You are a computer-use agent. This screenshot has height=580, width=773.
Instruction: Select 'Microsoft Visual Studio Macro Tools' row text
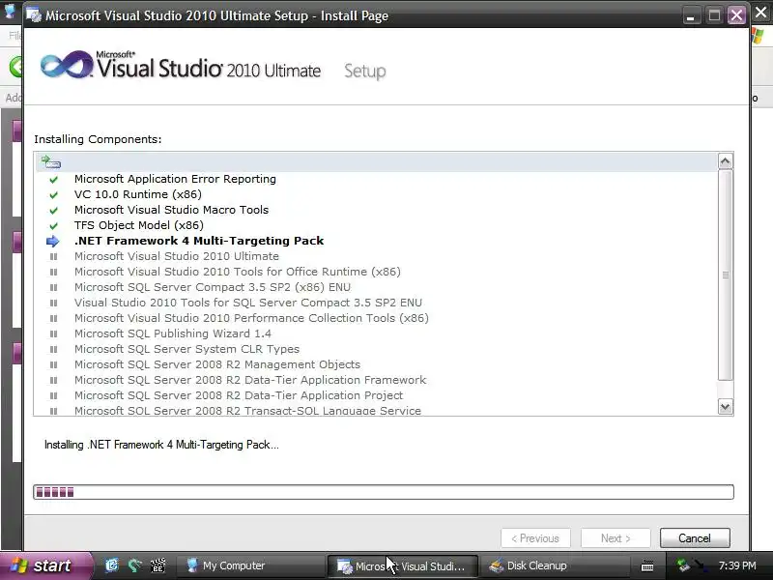pyautogui.click(x=172, y=210)
